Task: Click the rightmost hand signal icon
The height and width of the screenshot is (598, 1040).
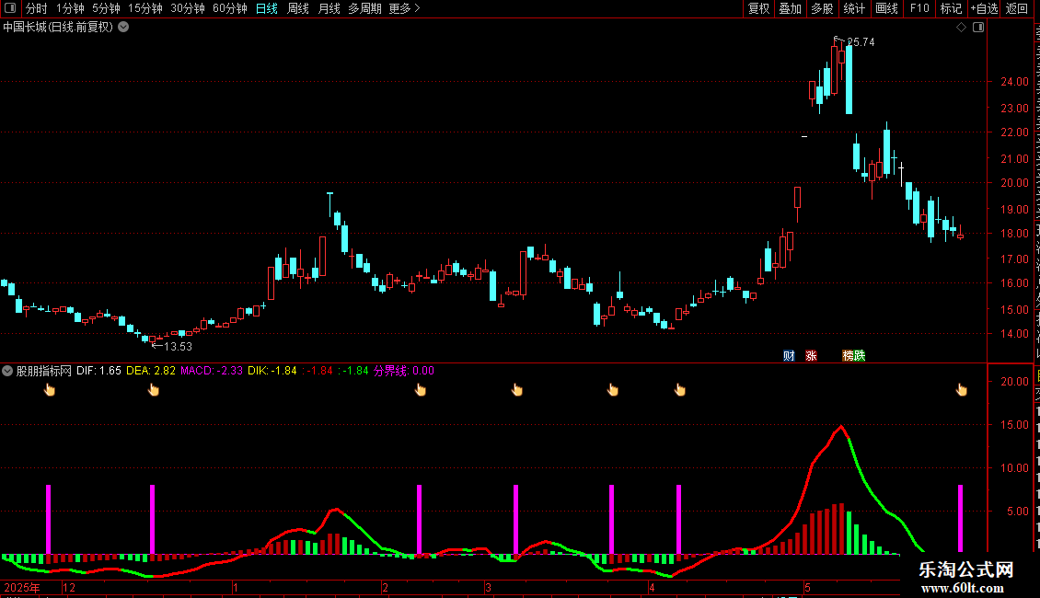Action: click(x=961, y=390)
